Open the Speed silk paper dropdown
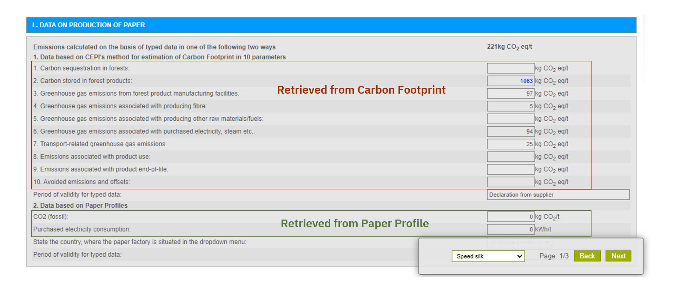The image size is (674, 289). (x=488, y=256)
